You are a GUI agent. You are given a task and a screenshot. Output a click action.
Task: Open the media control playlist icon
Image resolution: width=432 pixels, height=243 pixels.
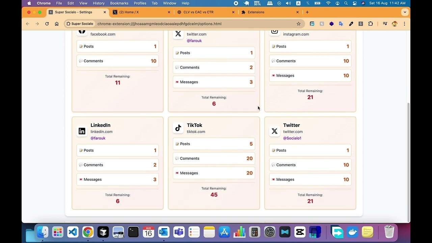point(385,24)
